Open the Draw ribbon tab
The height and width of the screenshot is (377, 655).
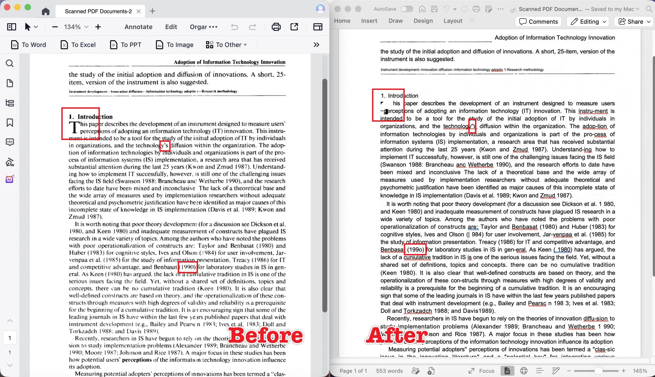pos(396,21)
